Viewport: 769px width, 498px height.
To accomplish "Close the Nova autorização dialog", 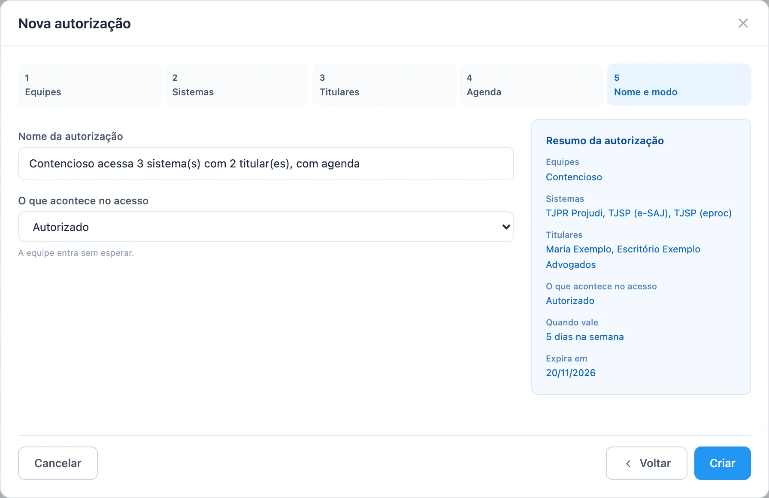I will coord(743,23).
